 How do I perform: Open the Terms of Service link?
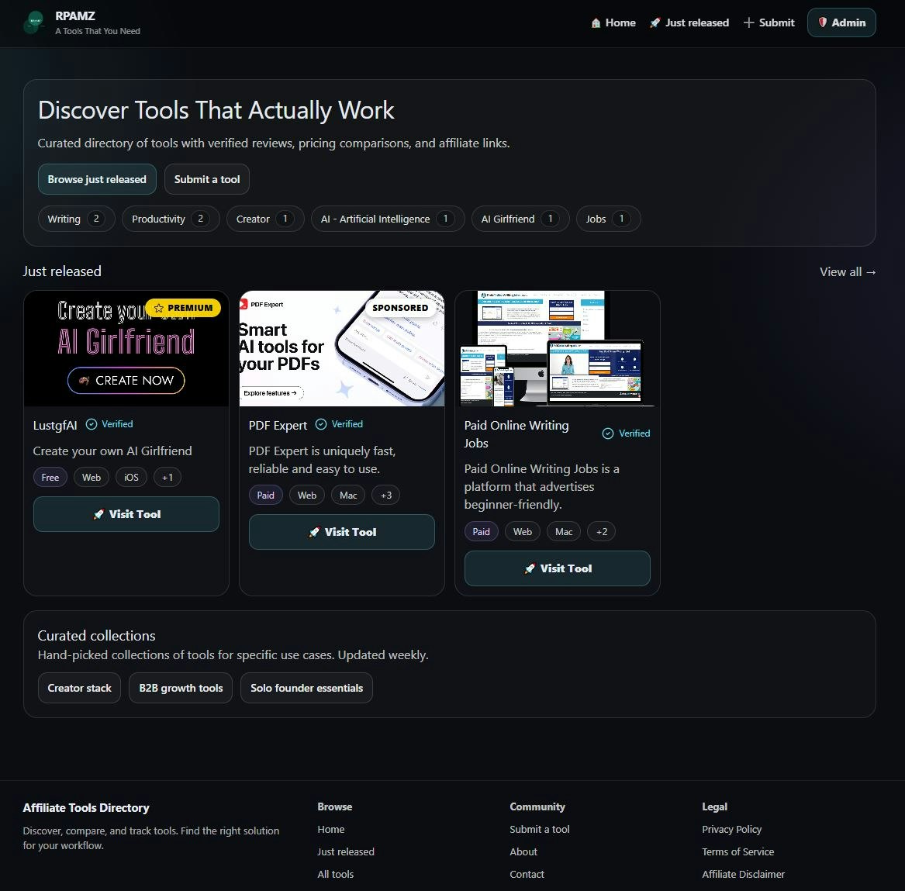[x=738, y=851]
